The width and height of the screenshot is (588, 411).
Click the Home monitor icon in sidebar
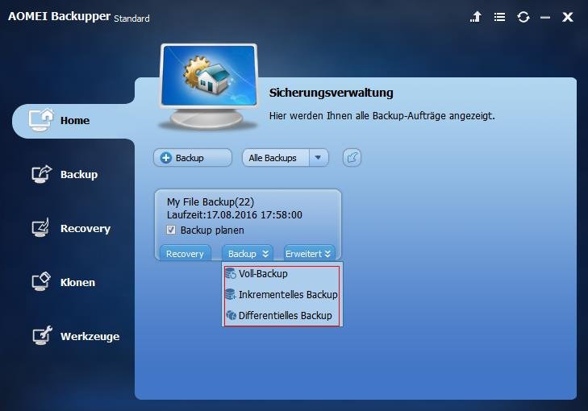tap(41, 120)
